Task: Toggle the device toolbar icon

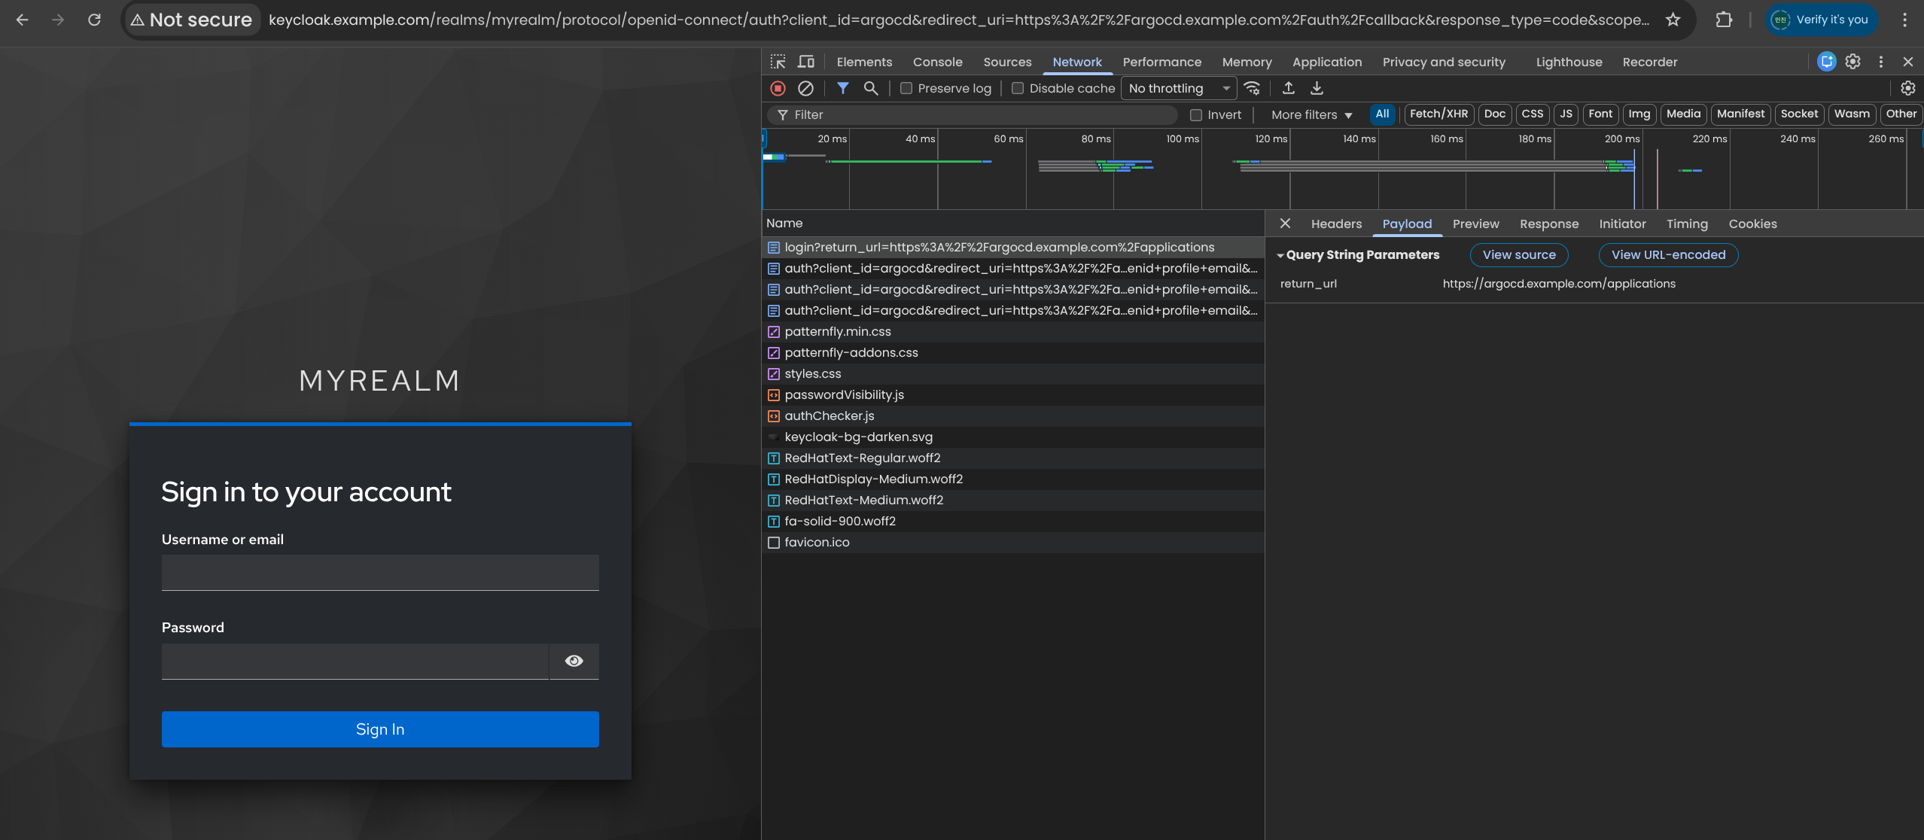Action: (806, 62)
